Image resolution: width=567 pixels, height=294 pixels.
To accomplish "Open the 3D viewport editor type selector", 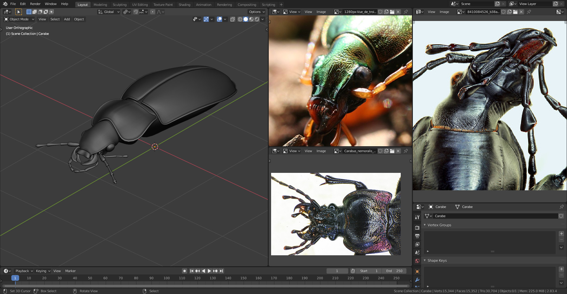I will (x=7, y=12).
